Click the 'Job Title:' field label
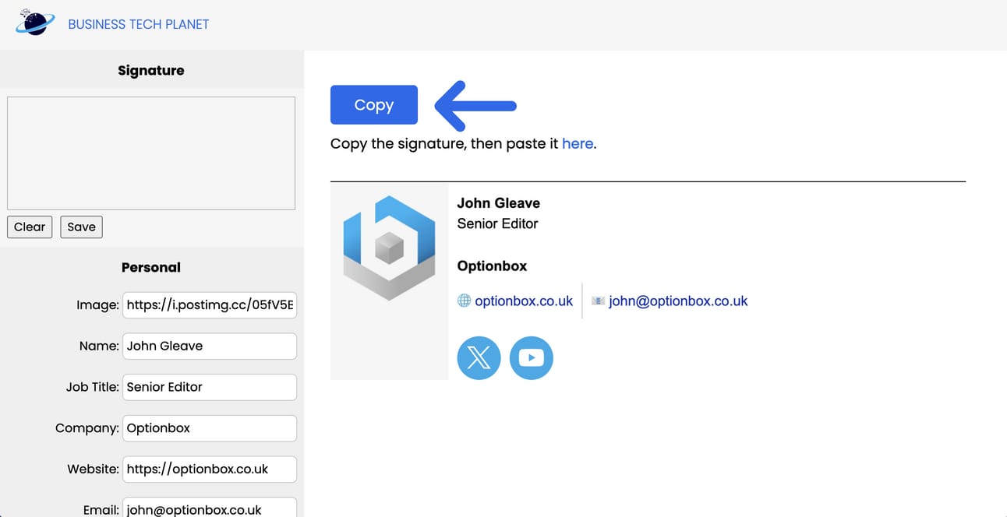 [x=92, y=387]
